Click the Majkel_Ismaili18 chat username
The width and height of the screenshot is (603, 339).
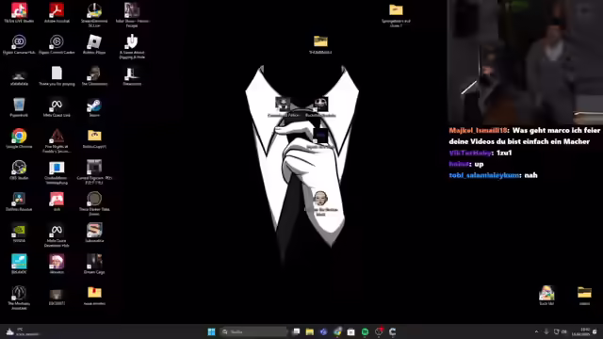click(478, 131)
